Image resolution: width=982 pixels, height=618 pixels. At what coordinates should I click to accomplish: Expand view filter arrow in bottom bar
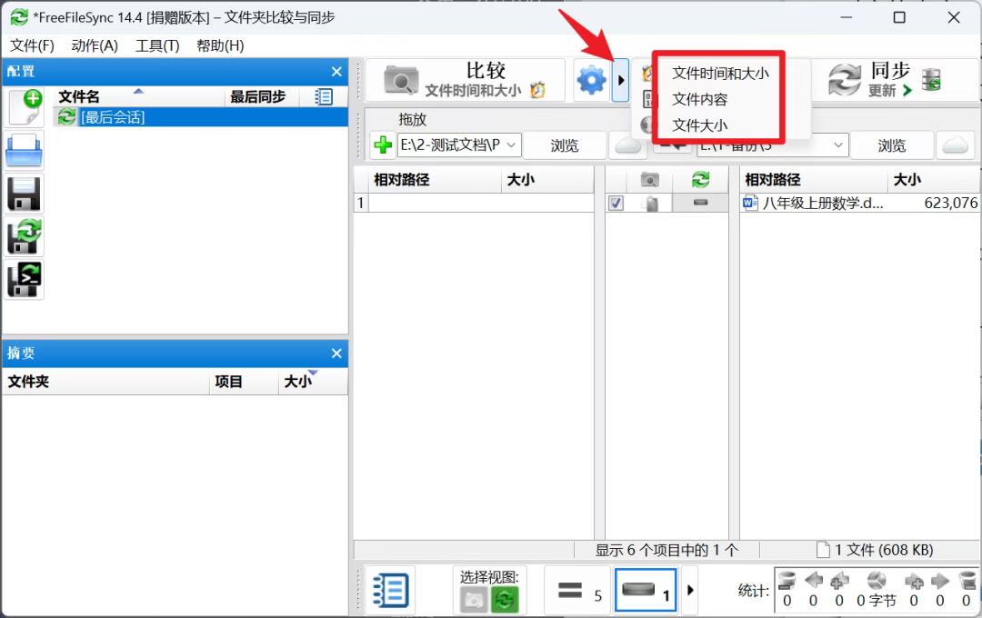click(690, 590)
